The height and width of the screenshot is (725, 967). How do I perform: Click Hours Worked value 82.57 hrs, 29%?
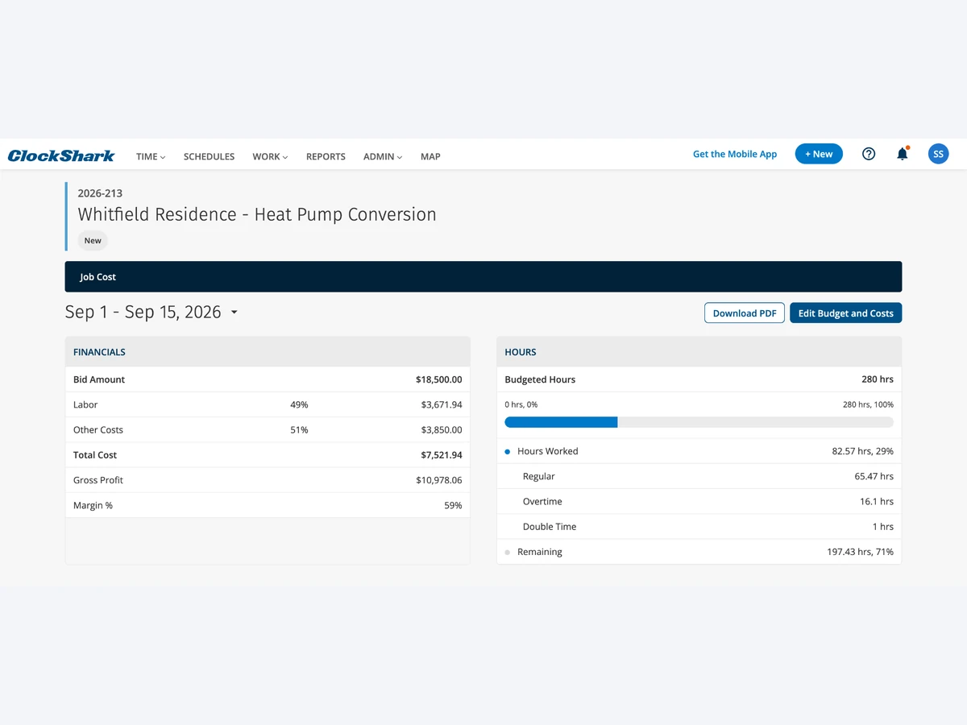tap(863, 451)
